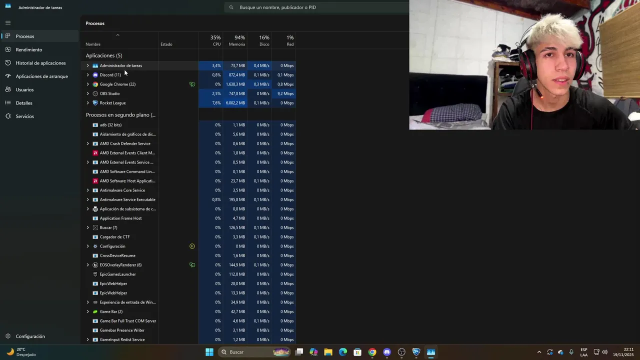Expand EOSOverlayRenderer (6) group
The height and width of the screenshot is (360, 640).
click(x=88, y=265)
